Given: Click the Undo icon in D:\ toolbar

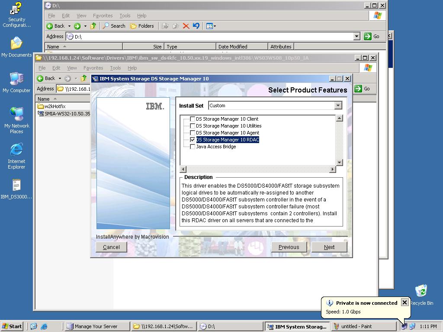Looking at the screenshot, I should [x=196, y=26].
